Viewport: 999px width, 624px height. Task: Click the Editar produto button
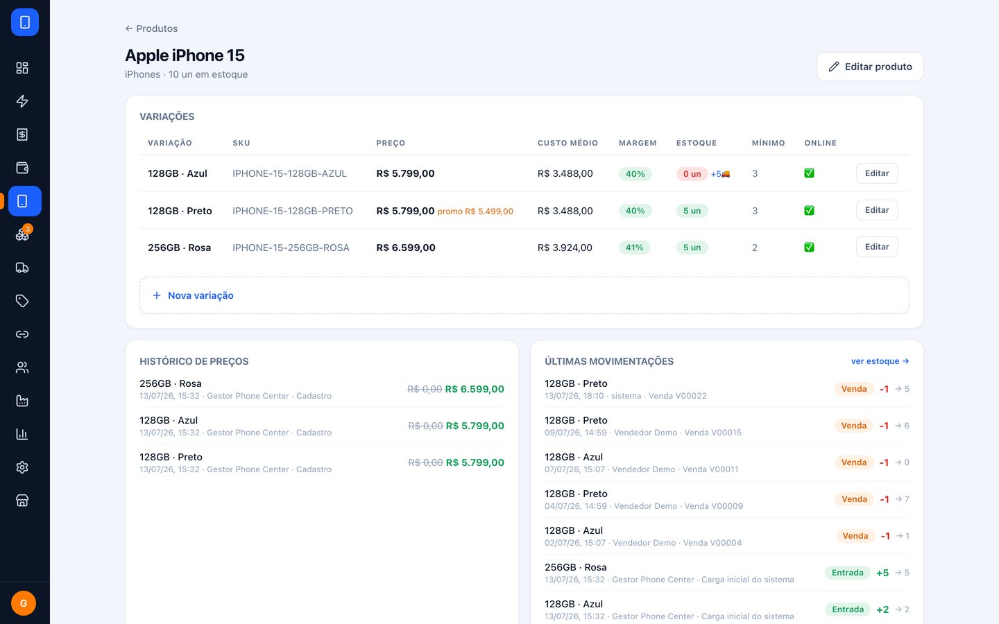coord(870,67)
